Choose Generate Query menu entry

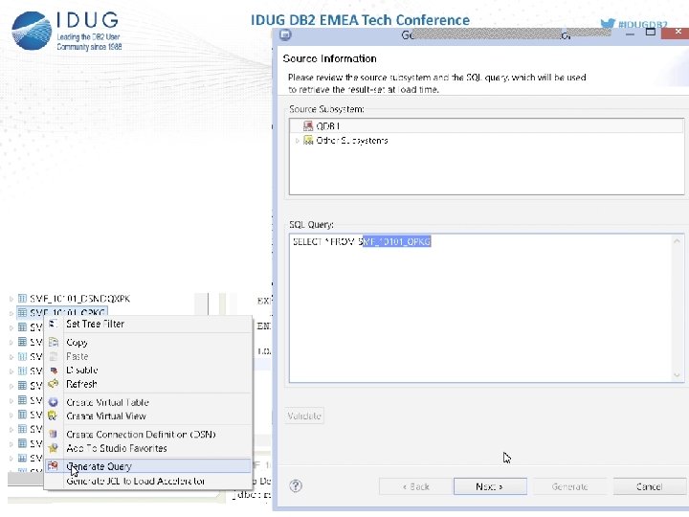(x=148, y=466)
